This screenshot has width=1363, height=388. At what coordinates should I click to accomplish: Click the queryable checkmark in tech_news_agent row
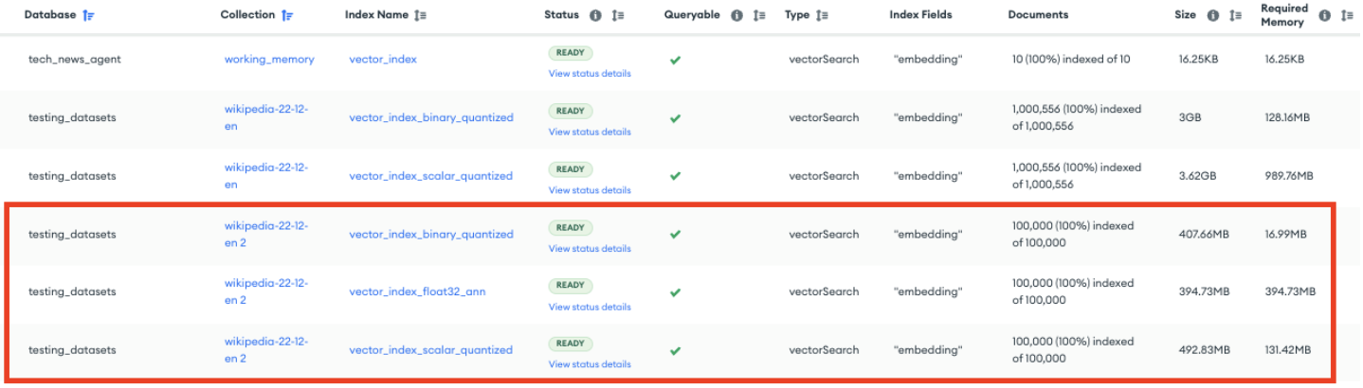[x=675, y=60]
